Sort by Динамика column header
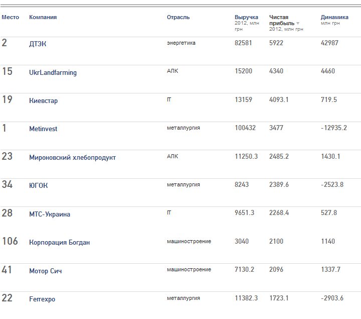361x319 pixels. (x=334, y=17)
